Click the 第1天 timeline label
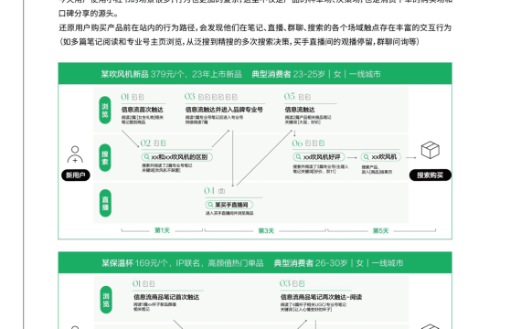The height and width of the screenshot is (329, 521). pos(162,230)
